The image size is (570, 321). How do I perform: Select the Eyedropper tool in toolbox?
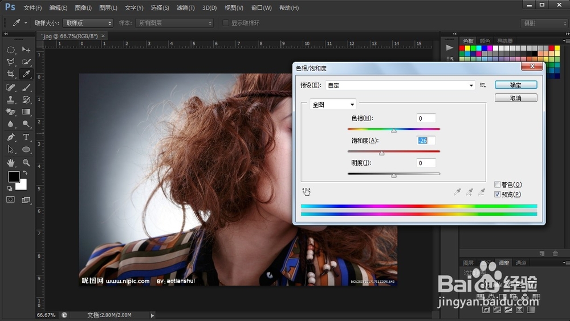26,74
